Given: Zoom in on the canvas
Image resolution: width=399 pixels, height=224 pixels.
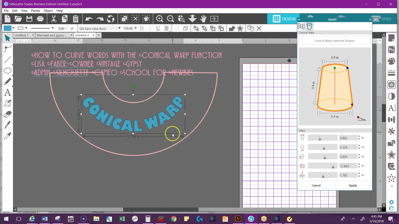Looking at the screenshot, I should (160, 19).
